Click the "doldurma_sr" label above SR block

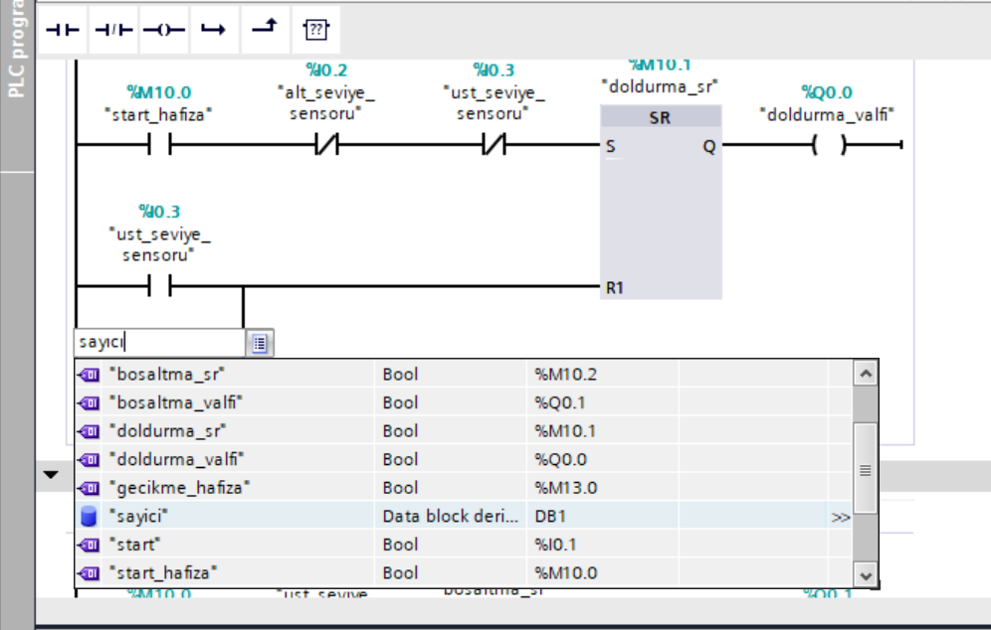[660, 86]
